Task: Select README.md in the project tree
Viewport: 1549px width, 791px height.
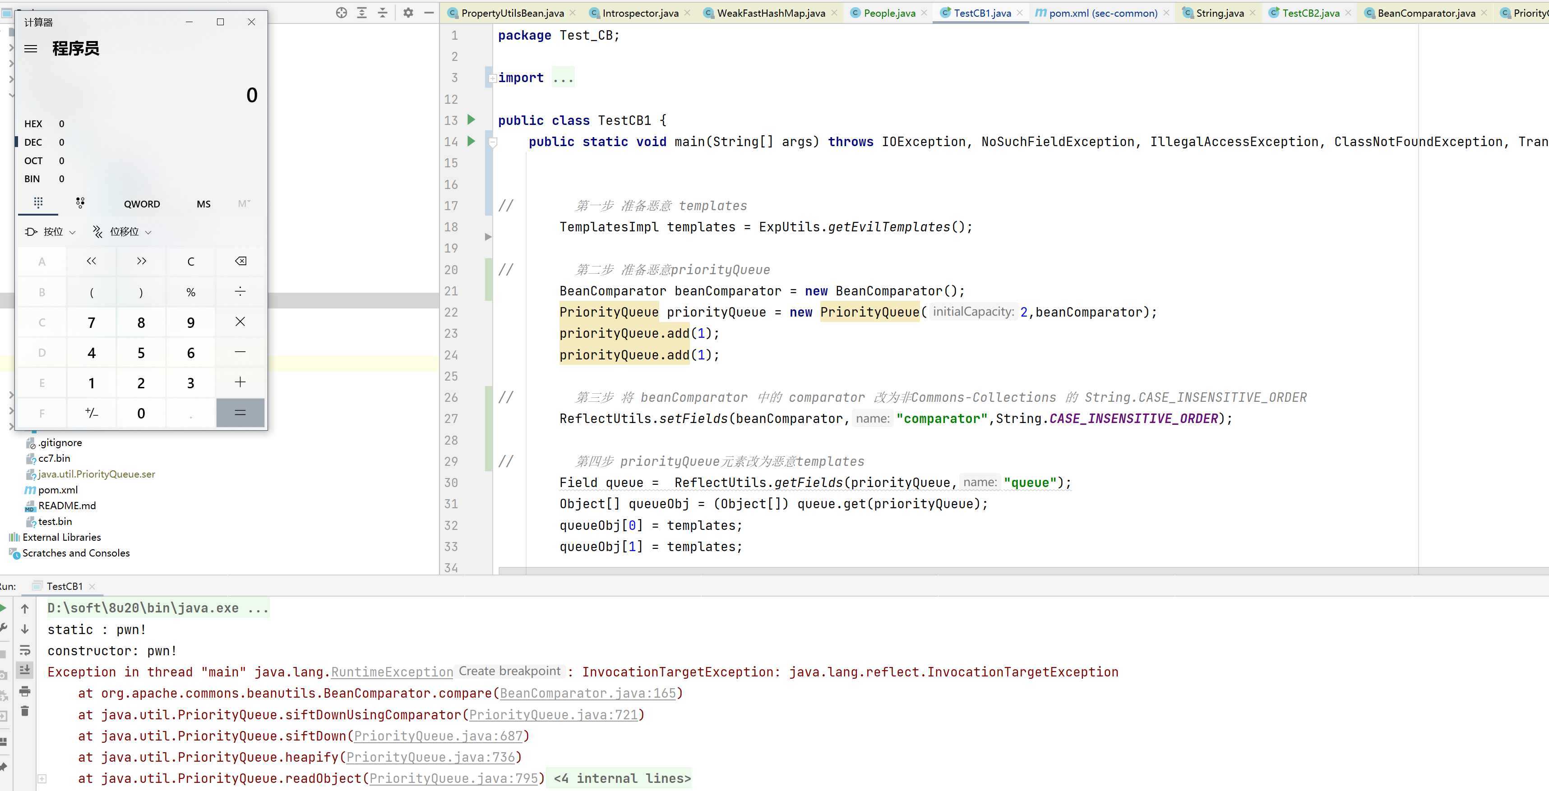Action: click(x=67, y=506)
